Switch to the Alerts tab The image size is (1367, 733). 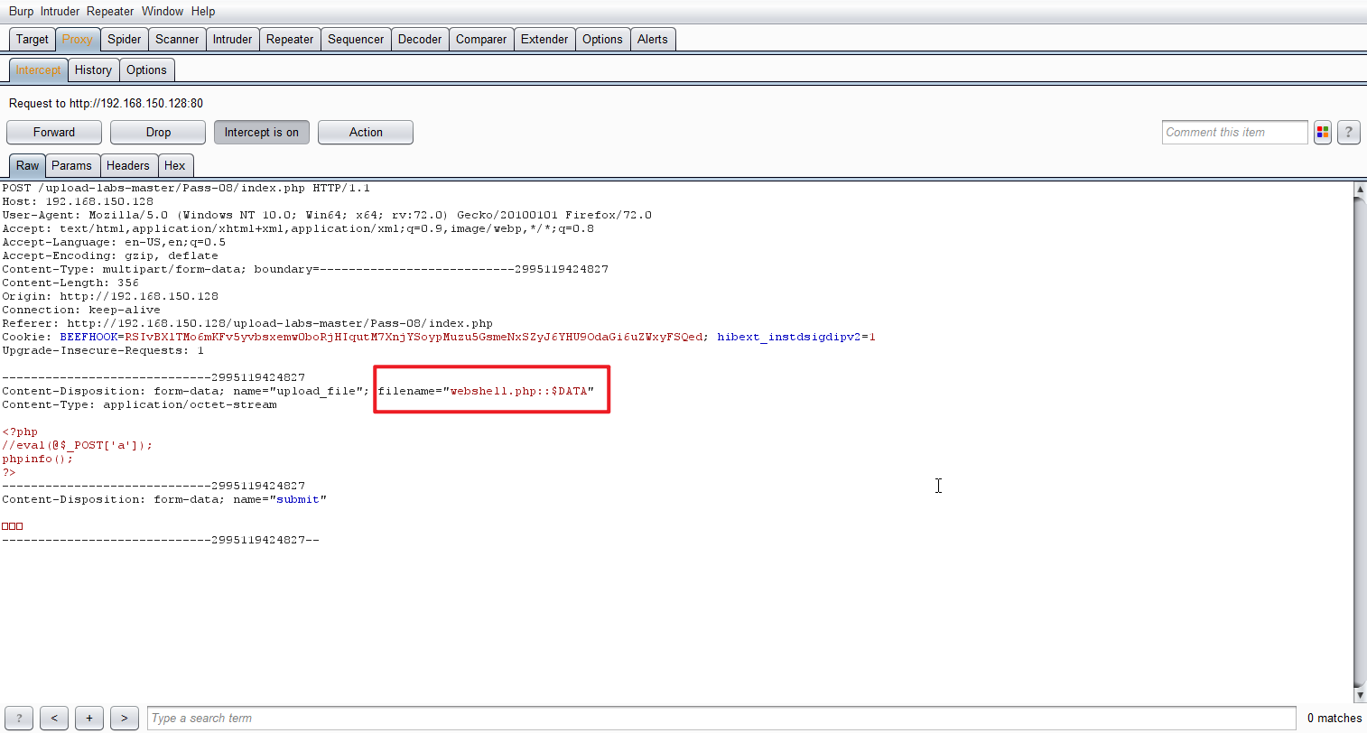653,39
